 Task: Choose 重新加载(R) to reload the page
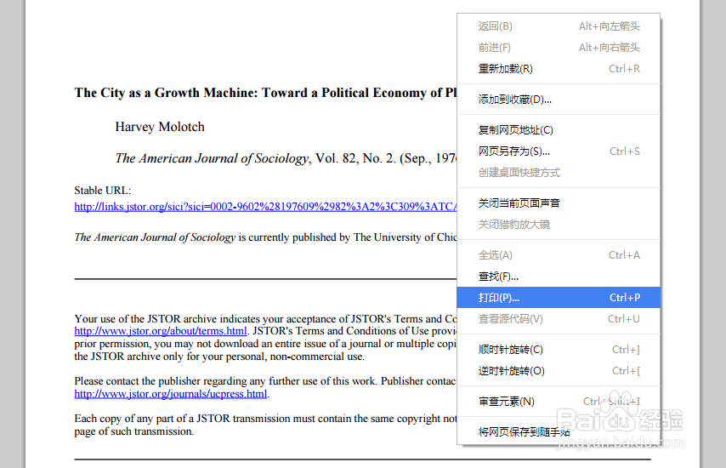click(559, 69)
